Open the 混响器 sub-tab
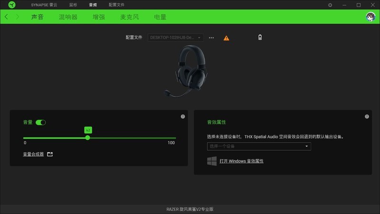The width and height of the screenshot is (380, 214). coord(68,17)
